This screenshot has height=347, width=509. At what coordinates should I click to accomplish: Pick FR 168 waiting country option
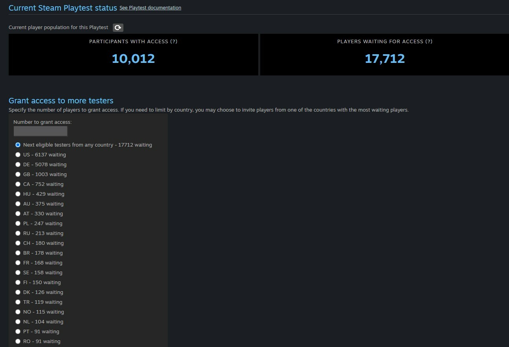click(x=18, y=263)
